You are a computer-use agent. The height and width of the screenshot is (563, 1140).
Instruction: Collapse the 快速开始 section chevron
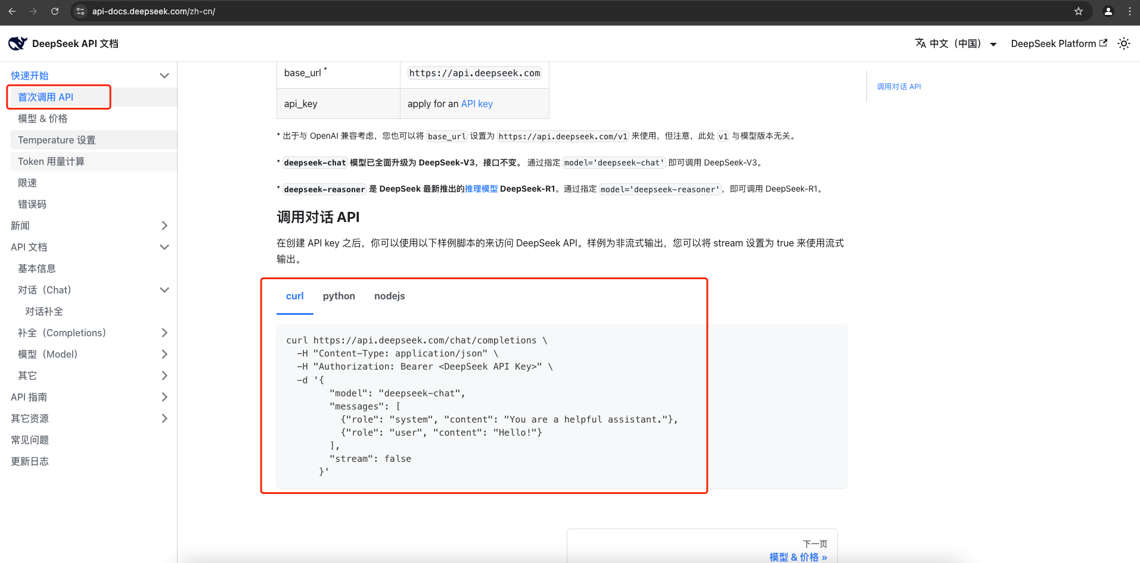[x=164, y=76]
